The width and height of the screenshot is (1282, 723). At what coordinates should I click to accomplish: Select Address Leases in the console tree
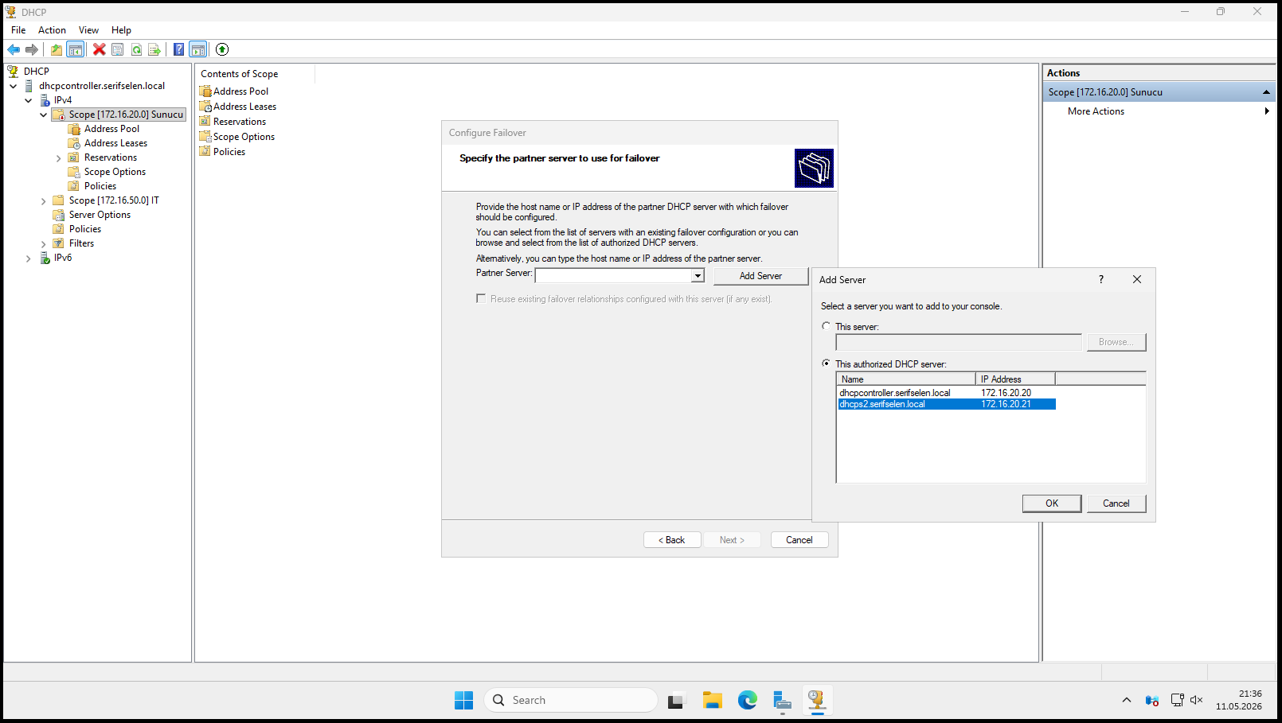coord(115,143)
